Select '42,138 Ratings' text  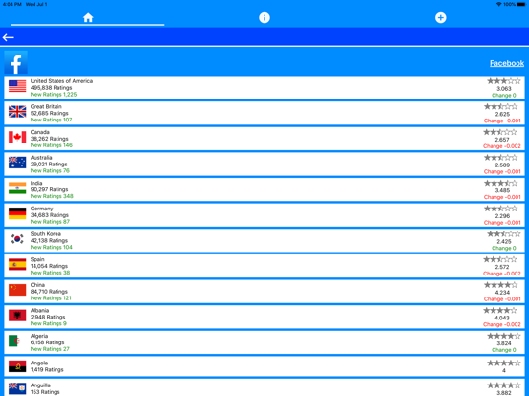[x=49, y=240]
